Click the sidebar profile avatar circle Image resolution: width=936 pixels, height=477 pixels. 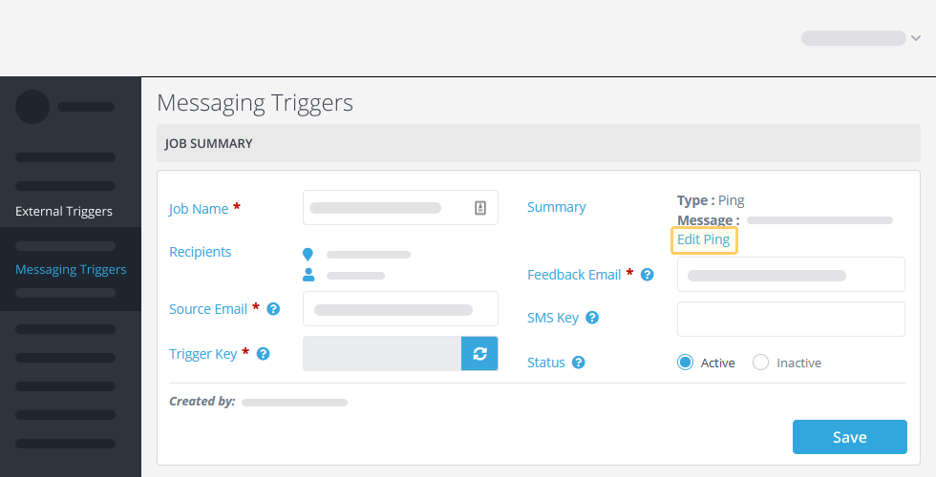pyautogui.click(x=32, y=107)
